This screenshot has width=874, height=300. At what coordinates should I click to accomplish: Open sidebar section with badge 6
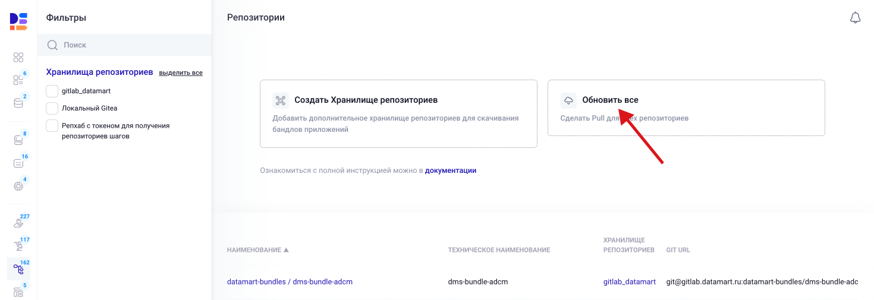tap(18, 80)
